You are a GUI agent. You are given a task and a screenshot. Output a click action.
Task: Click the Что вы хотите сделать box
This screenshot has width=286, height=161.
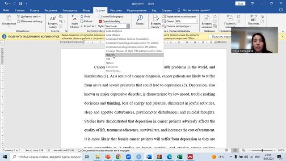[196, 10]
